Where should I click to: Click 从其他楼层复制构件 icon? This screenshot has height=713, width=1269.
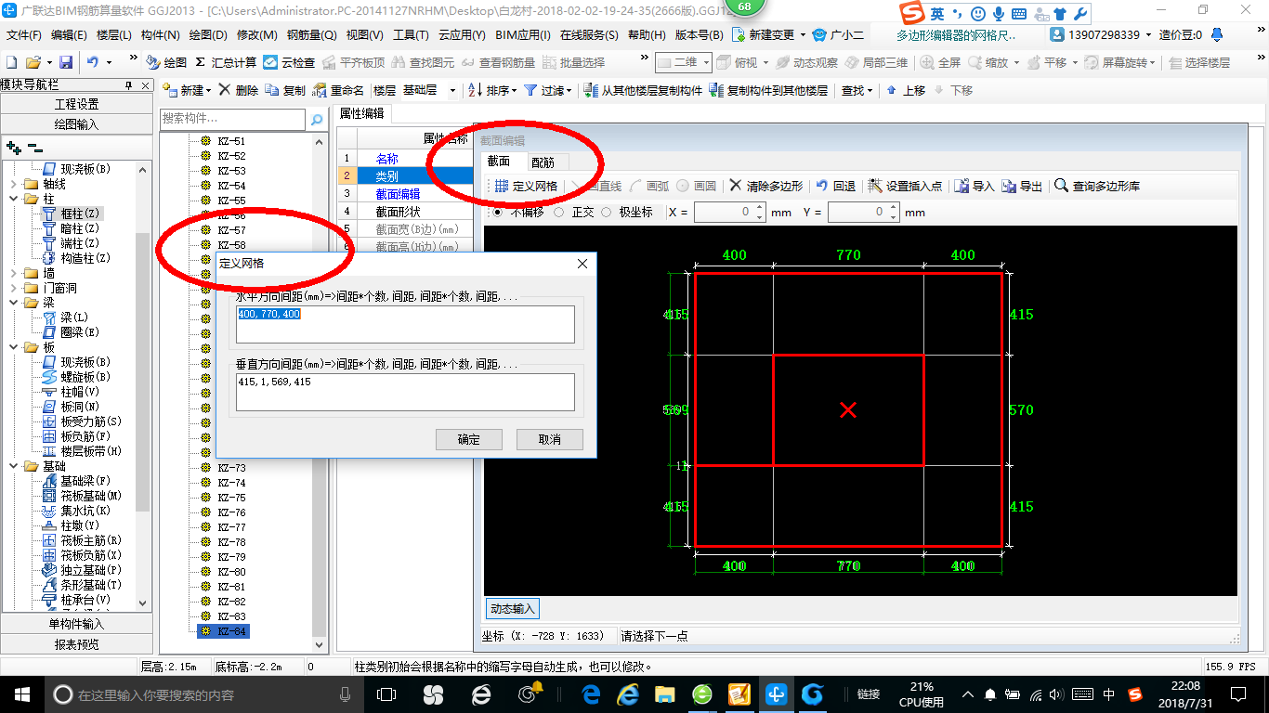pyautogui.click(x=591, y=90)
